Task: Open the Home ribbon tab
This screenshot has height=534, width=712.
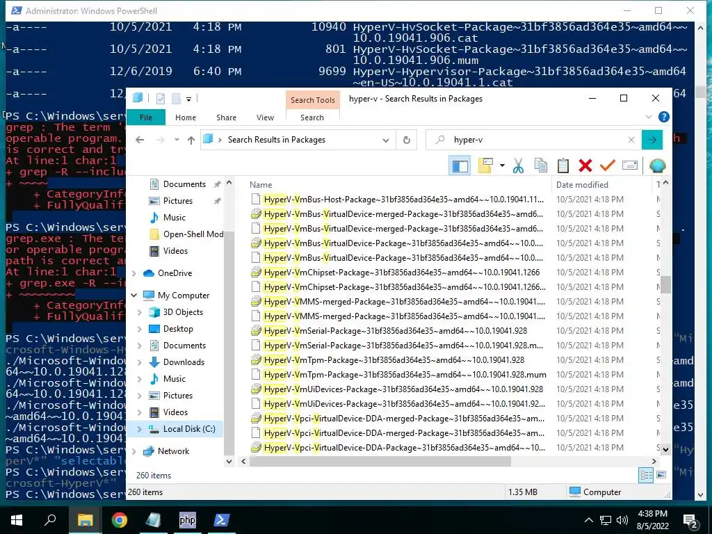Action: click(x=185, y=117)
